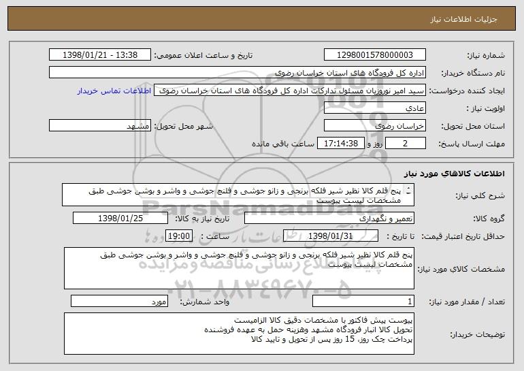Select the unit of measure field مورد
524x371 pixels.
coord(119,302)
